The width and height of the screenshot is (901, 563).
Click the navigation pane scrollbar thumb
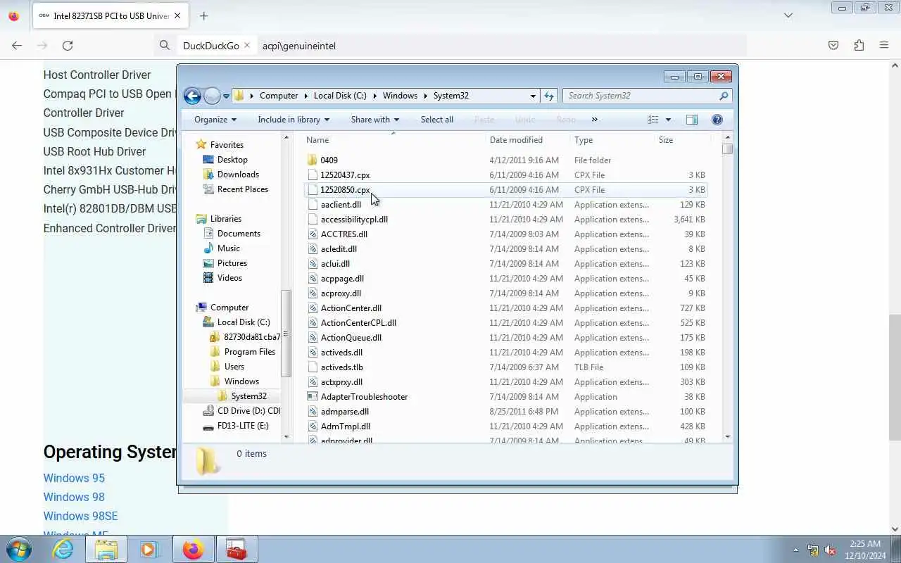click(x=286, y=334)
